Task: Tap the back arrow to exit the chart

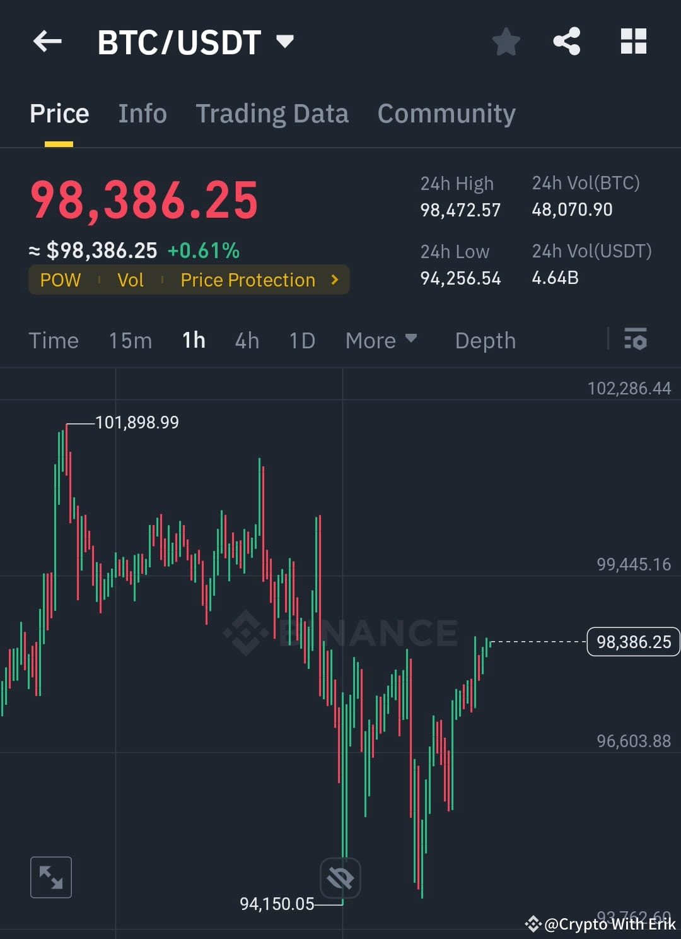Action: pos(47,41)
